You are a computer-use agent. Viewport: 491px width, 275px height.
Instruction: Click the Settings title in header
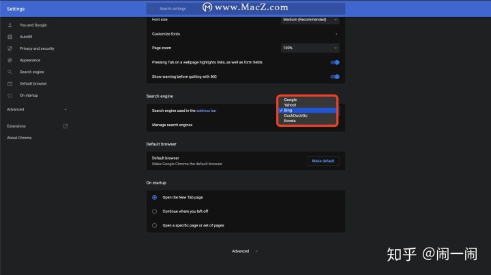click(16, 9)
